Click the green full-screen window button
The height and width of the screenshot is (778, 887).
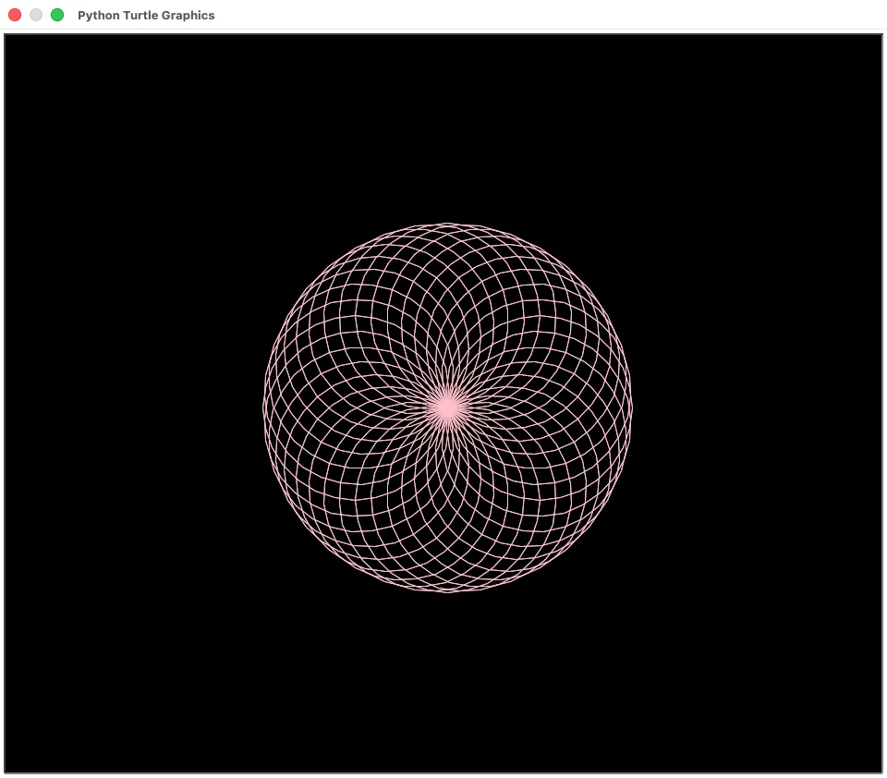click(57, 15)
